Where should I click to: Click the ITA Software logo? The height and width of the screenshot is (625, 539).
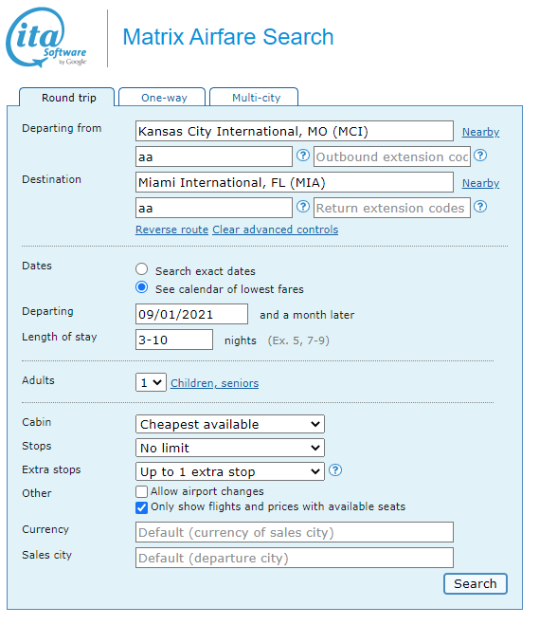click(46, 38)
